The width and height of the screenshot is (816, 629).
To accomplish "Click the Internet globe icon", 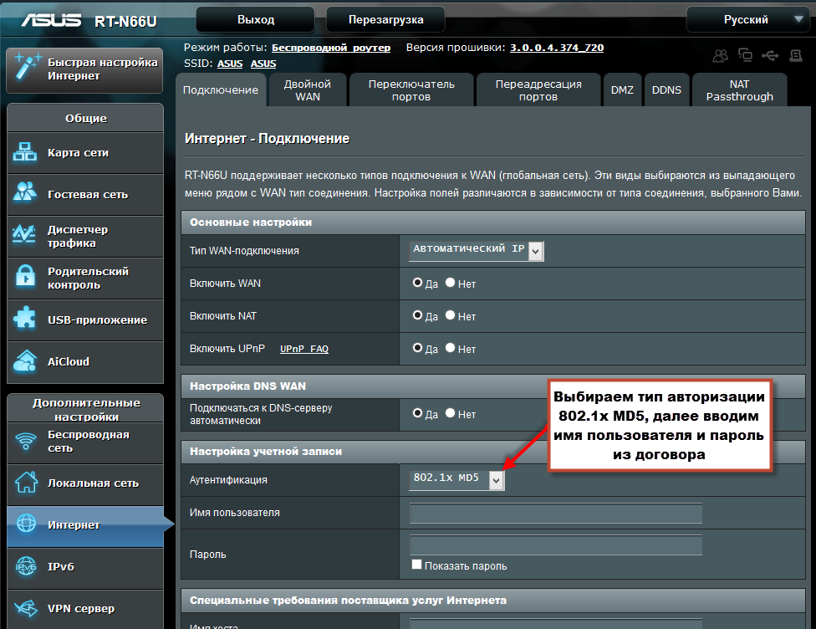I will 26,524.
